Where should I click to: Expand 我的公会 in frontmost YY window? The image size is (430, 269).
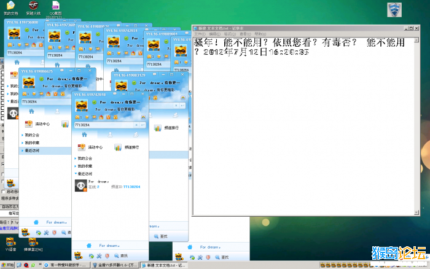point(84,158)
